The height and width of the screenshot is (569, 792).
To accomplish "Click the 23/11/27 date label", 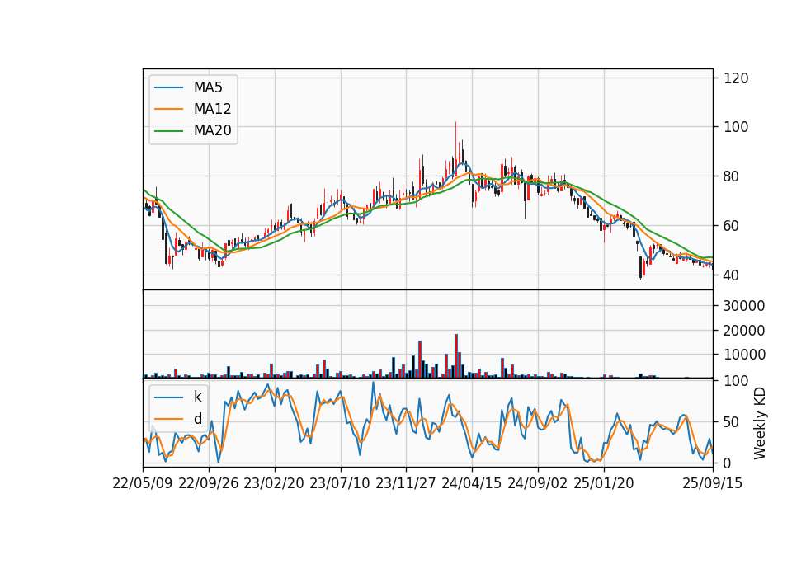I will (406, 483).
